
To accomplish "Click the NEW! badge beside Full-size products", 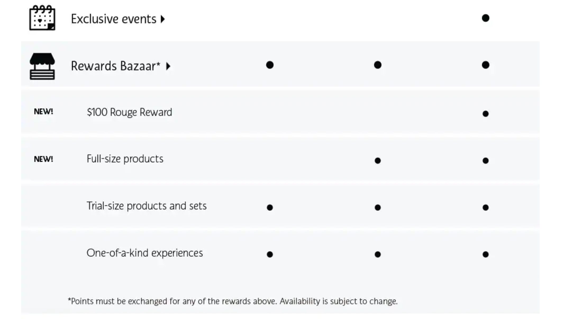I will pyautogui.click(x=43, y=159).
